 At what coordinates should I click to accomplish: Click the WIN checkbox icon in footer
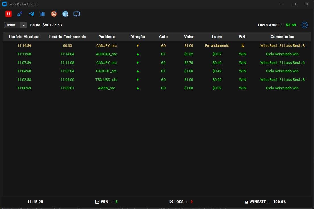point(97,202)
